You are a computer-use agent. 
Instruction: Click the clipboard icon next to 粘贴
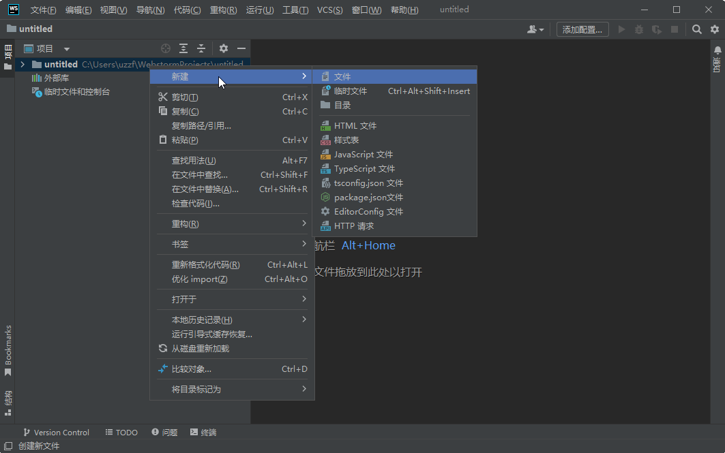(163, 140)
